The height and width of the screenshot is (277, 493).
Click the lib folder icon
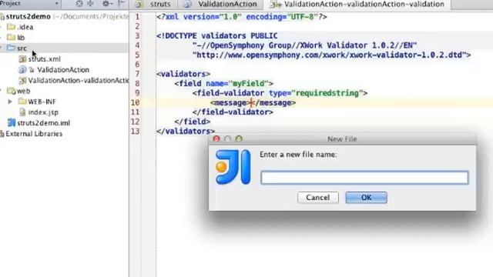12,38
